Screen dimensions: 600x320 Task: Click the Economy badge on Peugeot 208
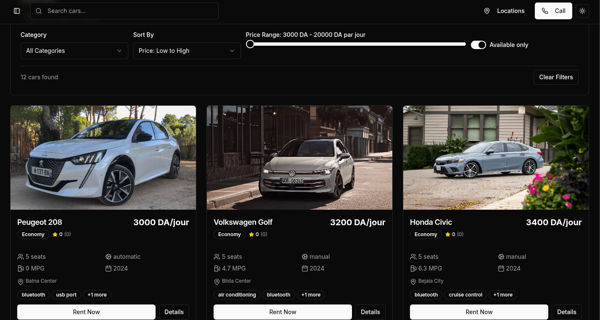click(33, 234)
